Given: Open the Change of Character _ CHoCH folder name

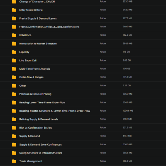Looking at the screenshot, I should (x=37, y=2).
